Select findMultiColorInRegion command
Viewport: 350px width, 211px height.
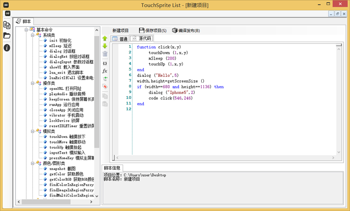[71, 196]
